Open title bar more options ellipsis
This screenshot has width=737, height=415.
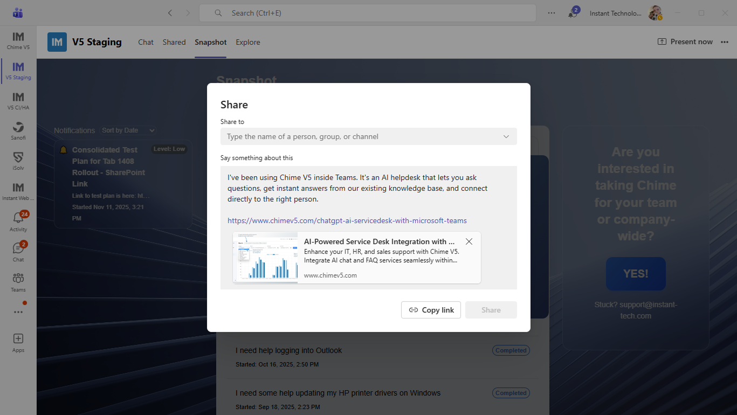[552, 13]
